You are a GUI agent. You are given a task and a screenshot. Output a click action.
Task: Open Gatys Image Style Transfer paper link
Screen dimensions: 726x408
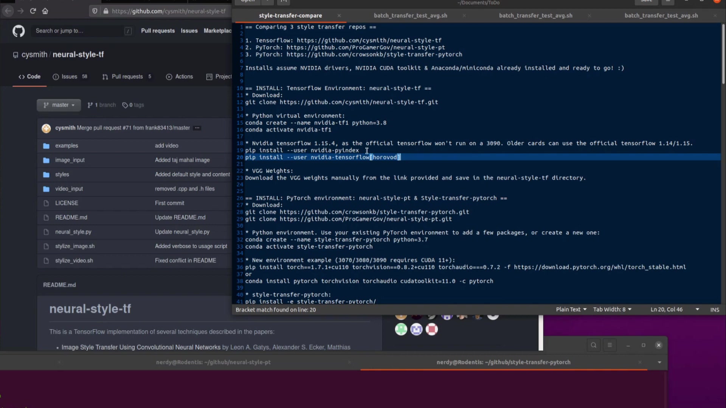tap(141, 347)
